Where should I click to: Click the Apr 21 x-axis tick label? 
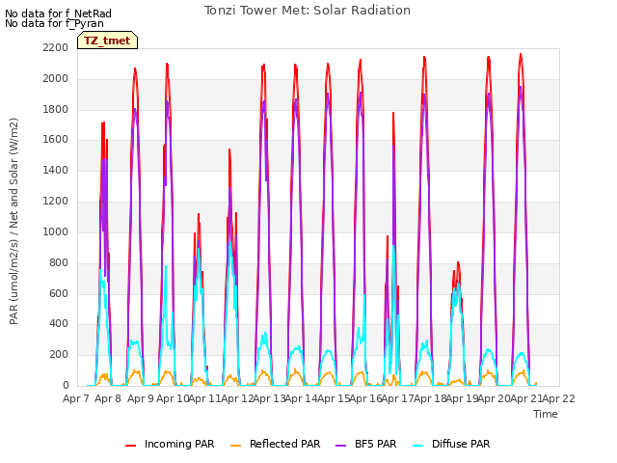point(526,398)
